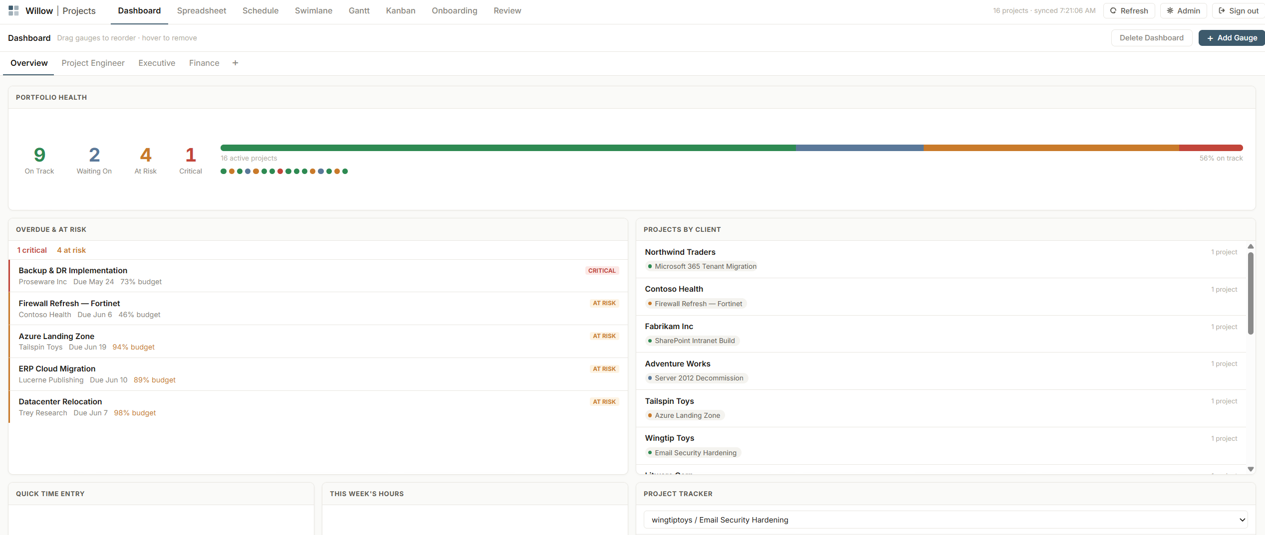
Task: Open the Admin settings
Action: 1183,10
